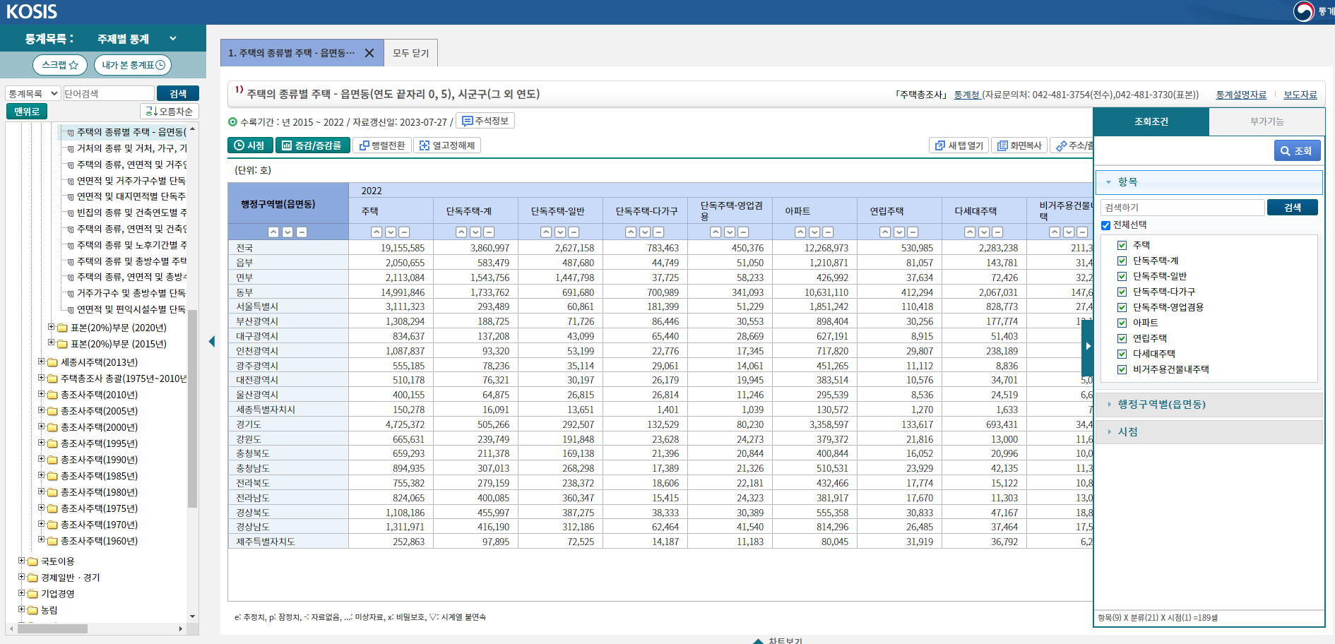Click the 행렬전환 transpose table icon
This screenshot has height=644, width=1335.
(381, 145)
